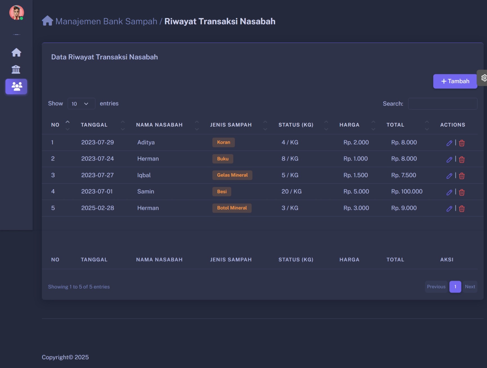This screenshot has height=368, width=487.
Task: Click the breadcrumb home icon
Action: [x=47, y=21]
